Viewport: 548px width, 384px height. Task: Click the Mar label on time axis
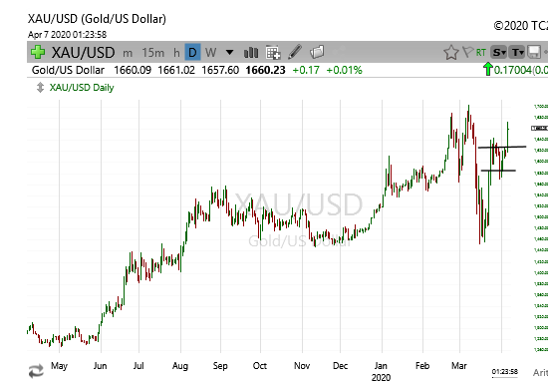pyautogui.click(x=459, y=366)
